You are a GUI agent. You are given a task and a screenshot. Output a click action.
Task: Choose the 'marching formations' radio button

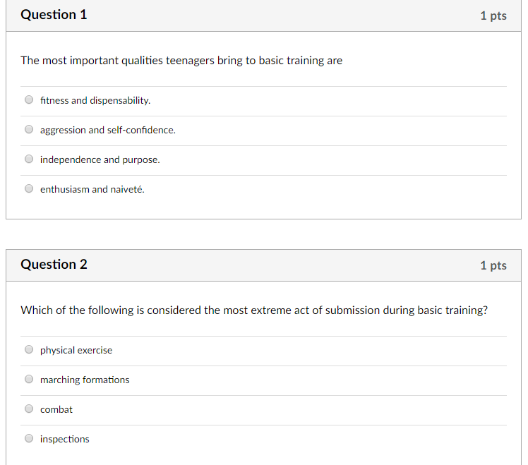coord(29,379)
